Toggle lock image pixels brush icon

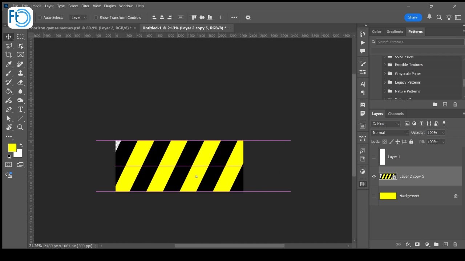(391, 142)
